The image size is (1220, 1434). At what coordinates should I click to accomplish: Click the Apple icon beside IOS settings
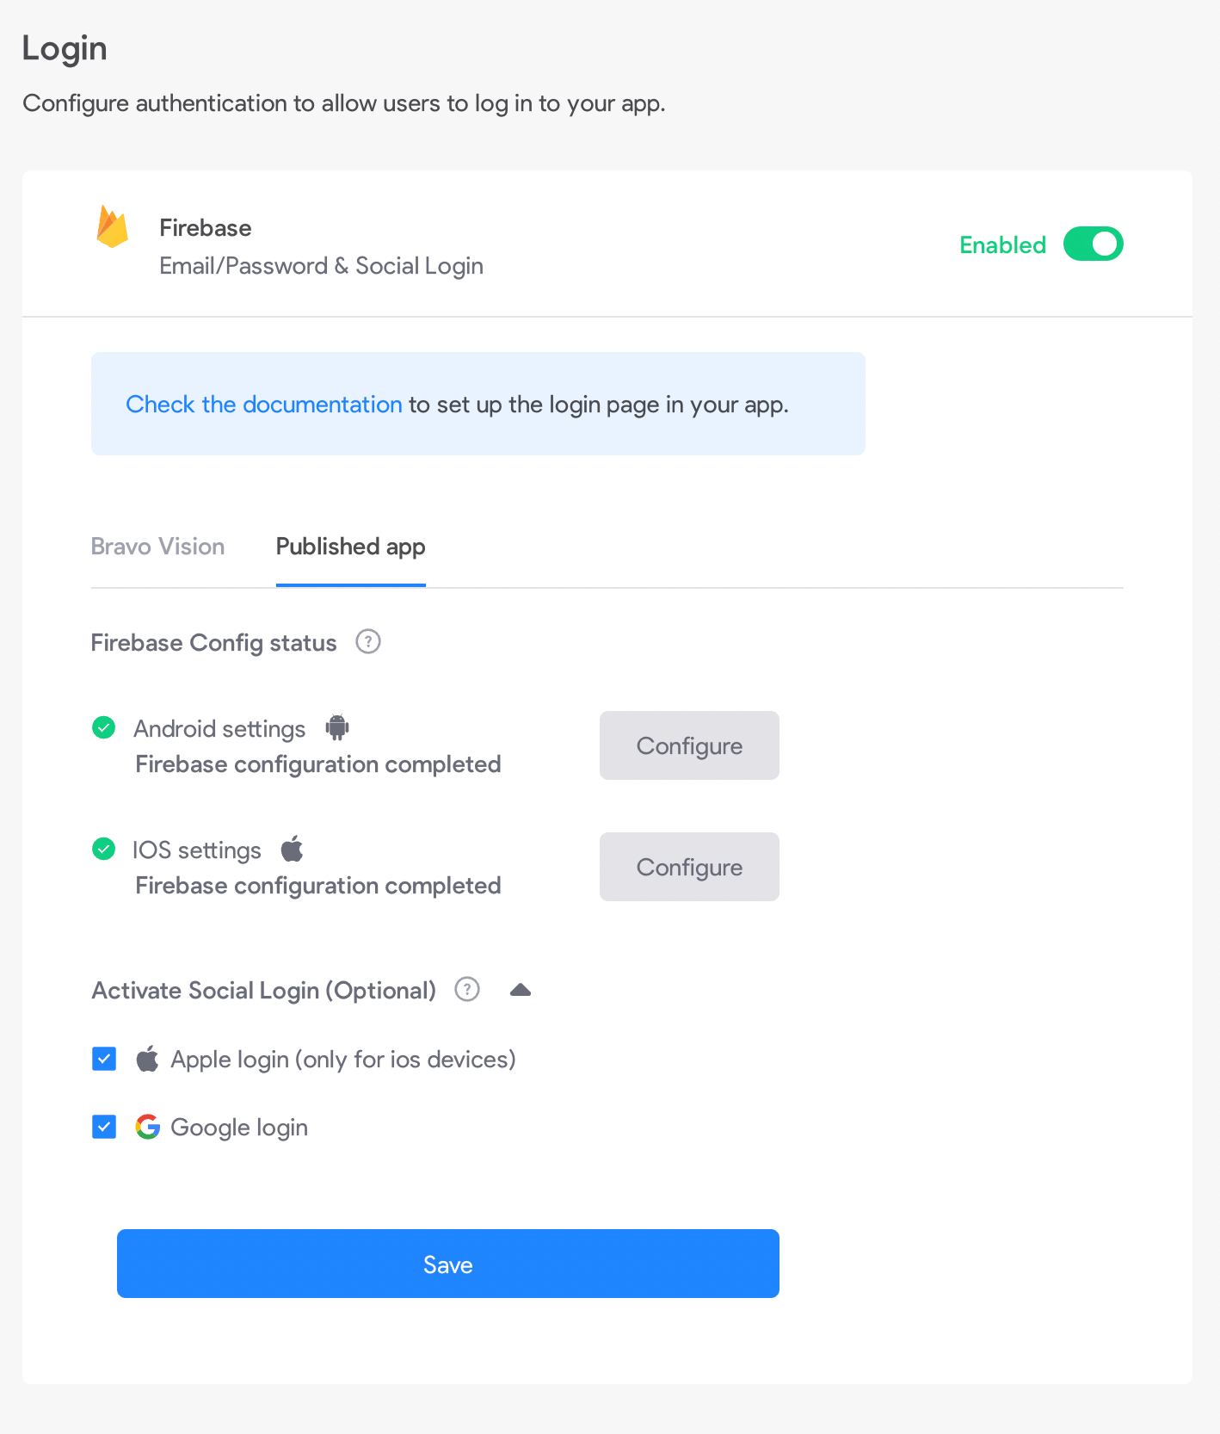(x=293, y=850)
